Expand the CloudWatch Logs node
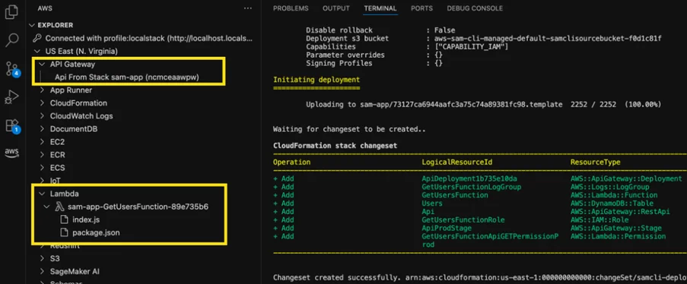Screen dimensions: 687x284 [x=42, y=116]
